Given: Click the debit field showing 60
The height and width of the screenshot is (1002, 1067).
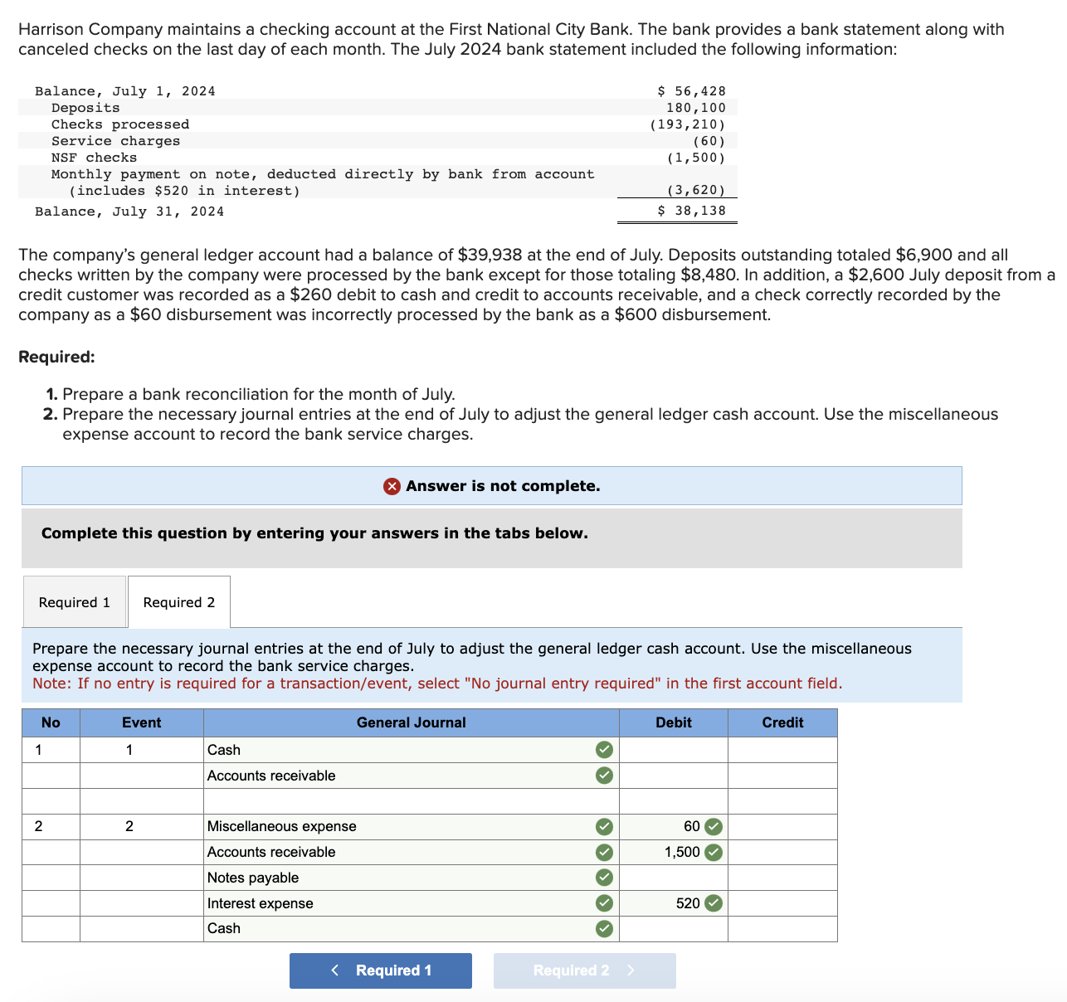Looking at the screenshot, I should 674,826.
